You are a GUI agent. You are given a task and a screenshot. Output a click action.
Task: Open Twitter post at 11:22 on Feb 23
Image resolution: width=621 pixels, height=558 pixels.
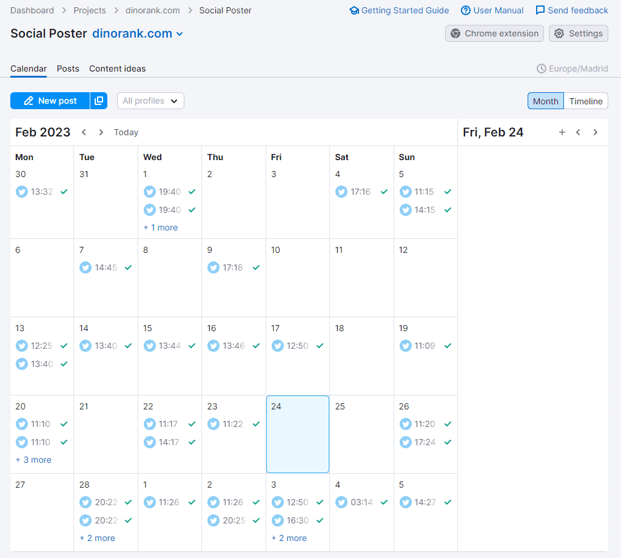point(233,424)
